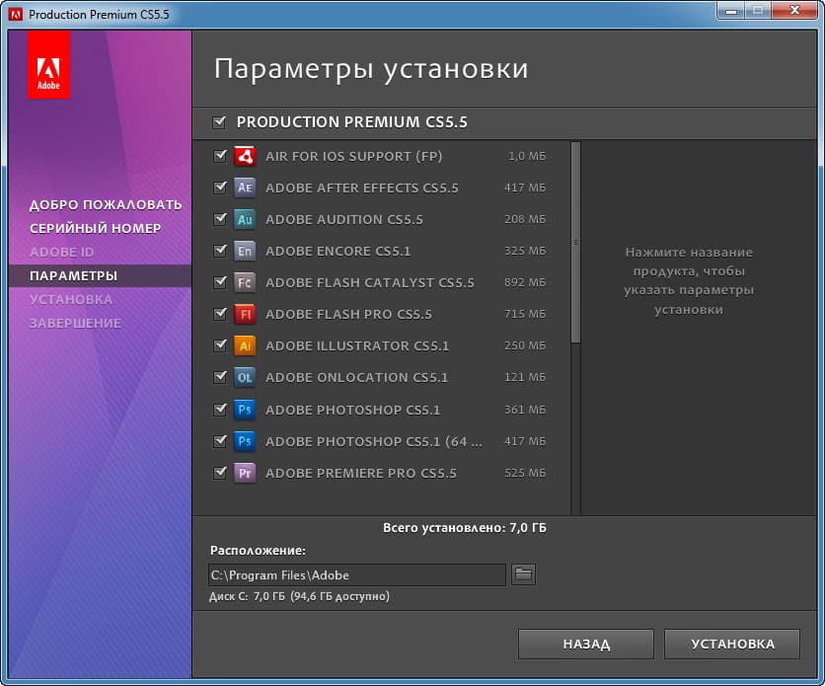Click the Audition Au icon
The width and height of the screenshot is (825, 686).
click(245, 219)
